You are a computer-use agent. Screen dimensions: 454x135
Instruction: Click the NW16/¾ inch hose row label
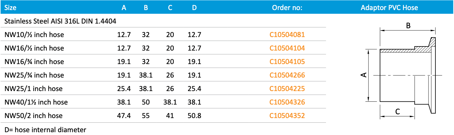[x=34, y=62]
